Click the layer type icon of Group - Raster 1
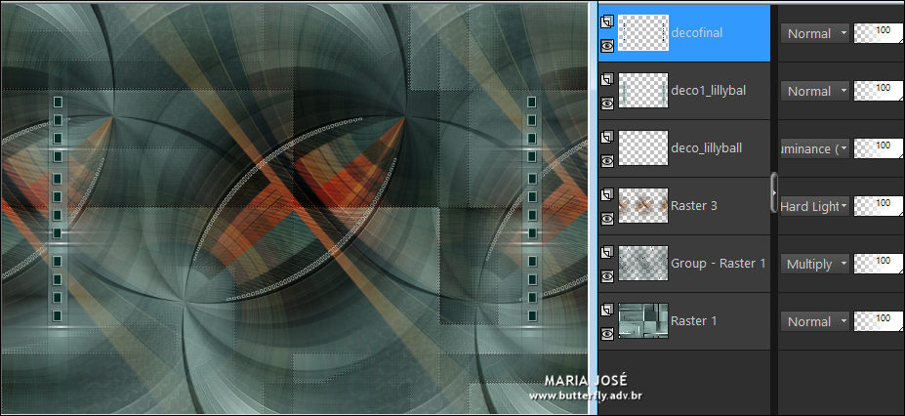The height and width of the screenshot is (416, 905). coord(606,253)
